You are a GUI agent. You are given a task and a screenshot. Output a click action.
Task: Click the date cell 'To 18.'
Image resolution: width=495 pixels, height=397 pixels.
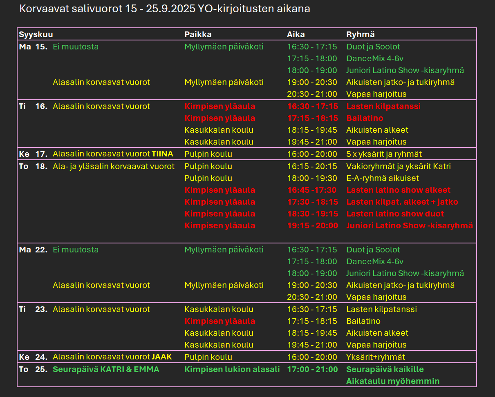33,166
